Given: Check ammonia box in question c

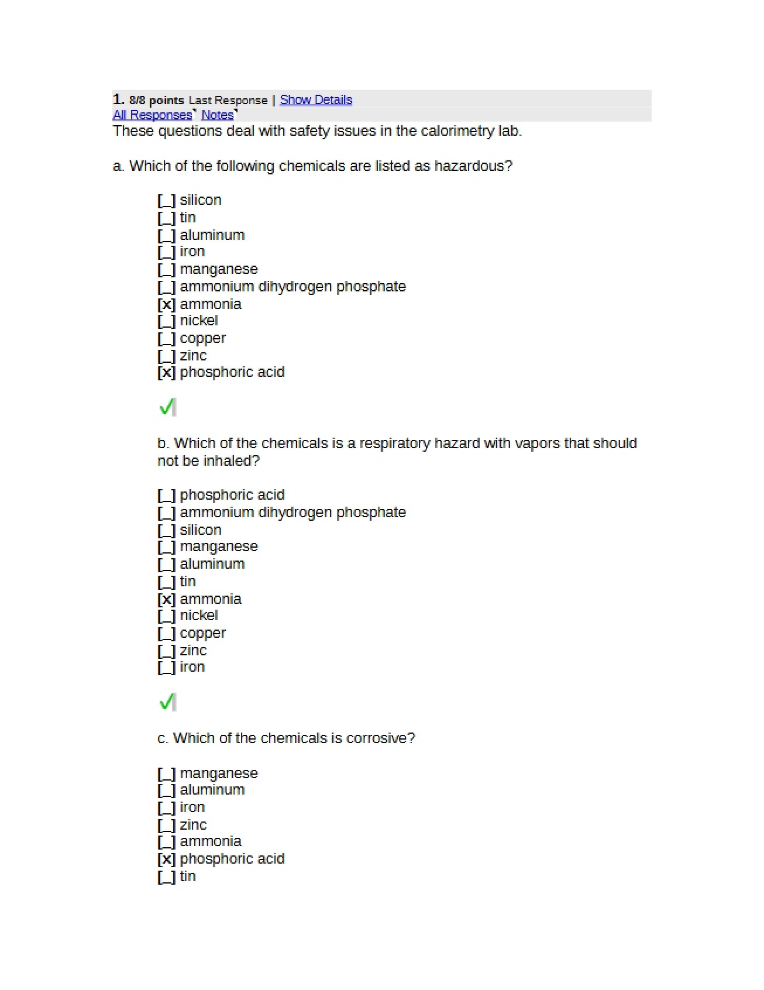Looking at the screenshot, I should tap(167, 842).
